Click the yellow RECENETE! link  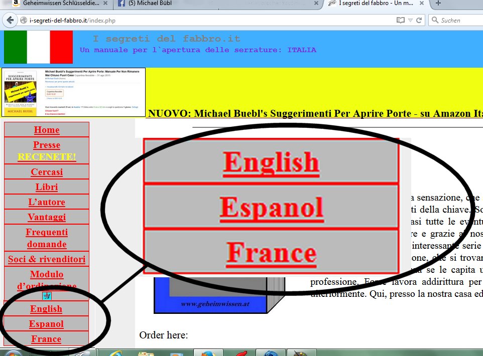pyautogui.click(x=47, y=156)
